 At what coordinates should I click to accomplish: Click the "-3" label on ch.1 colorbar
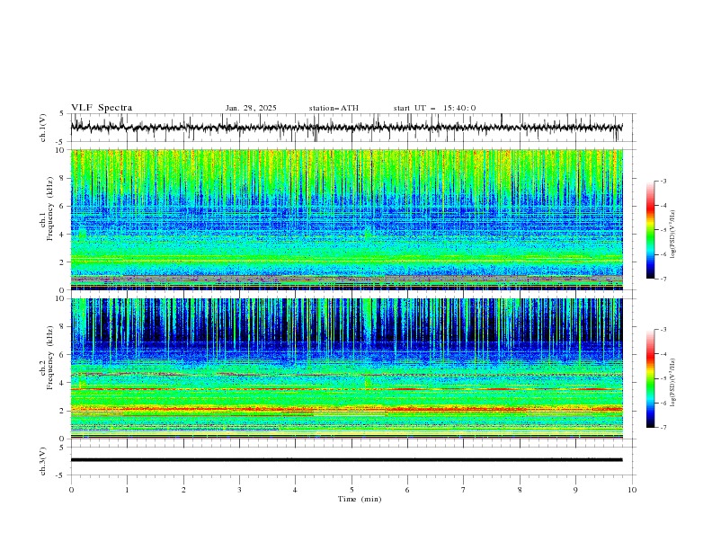pyautogui.click(x=663, y=181)
